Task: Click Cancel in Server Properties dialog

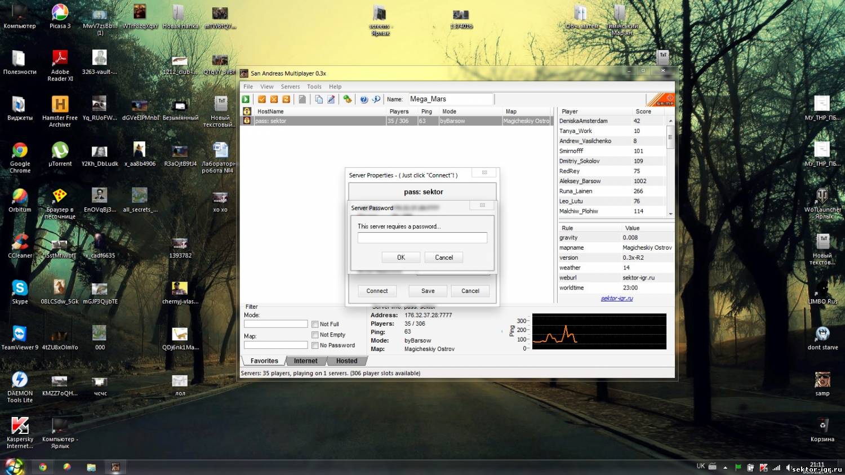Action: pyautogui.click(x=470, y=291)
